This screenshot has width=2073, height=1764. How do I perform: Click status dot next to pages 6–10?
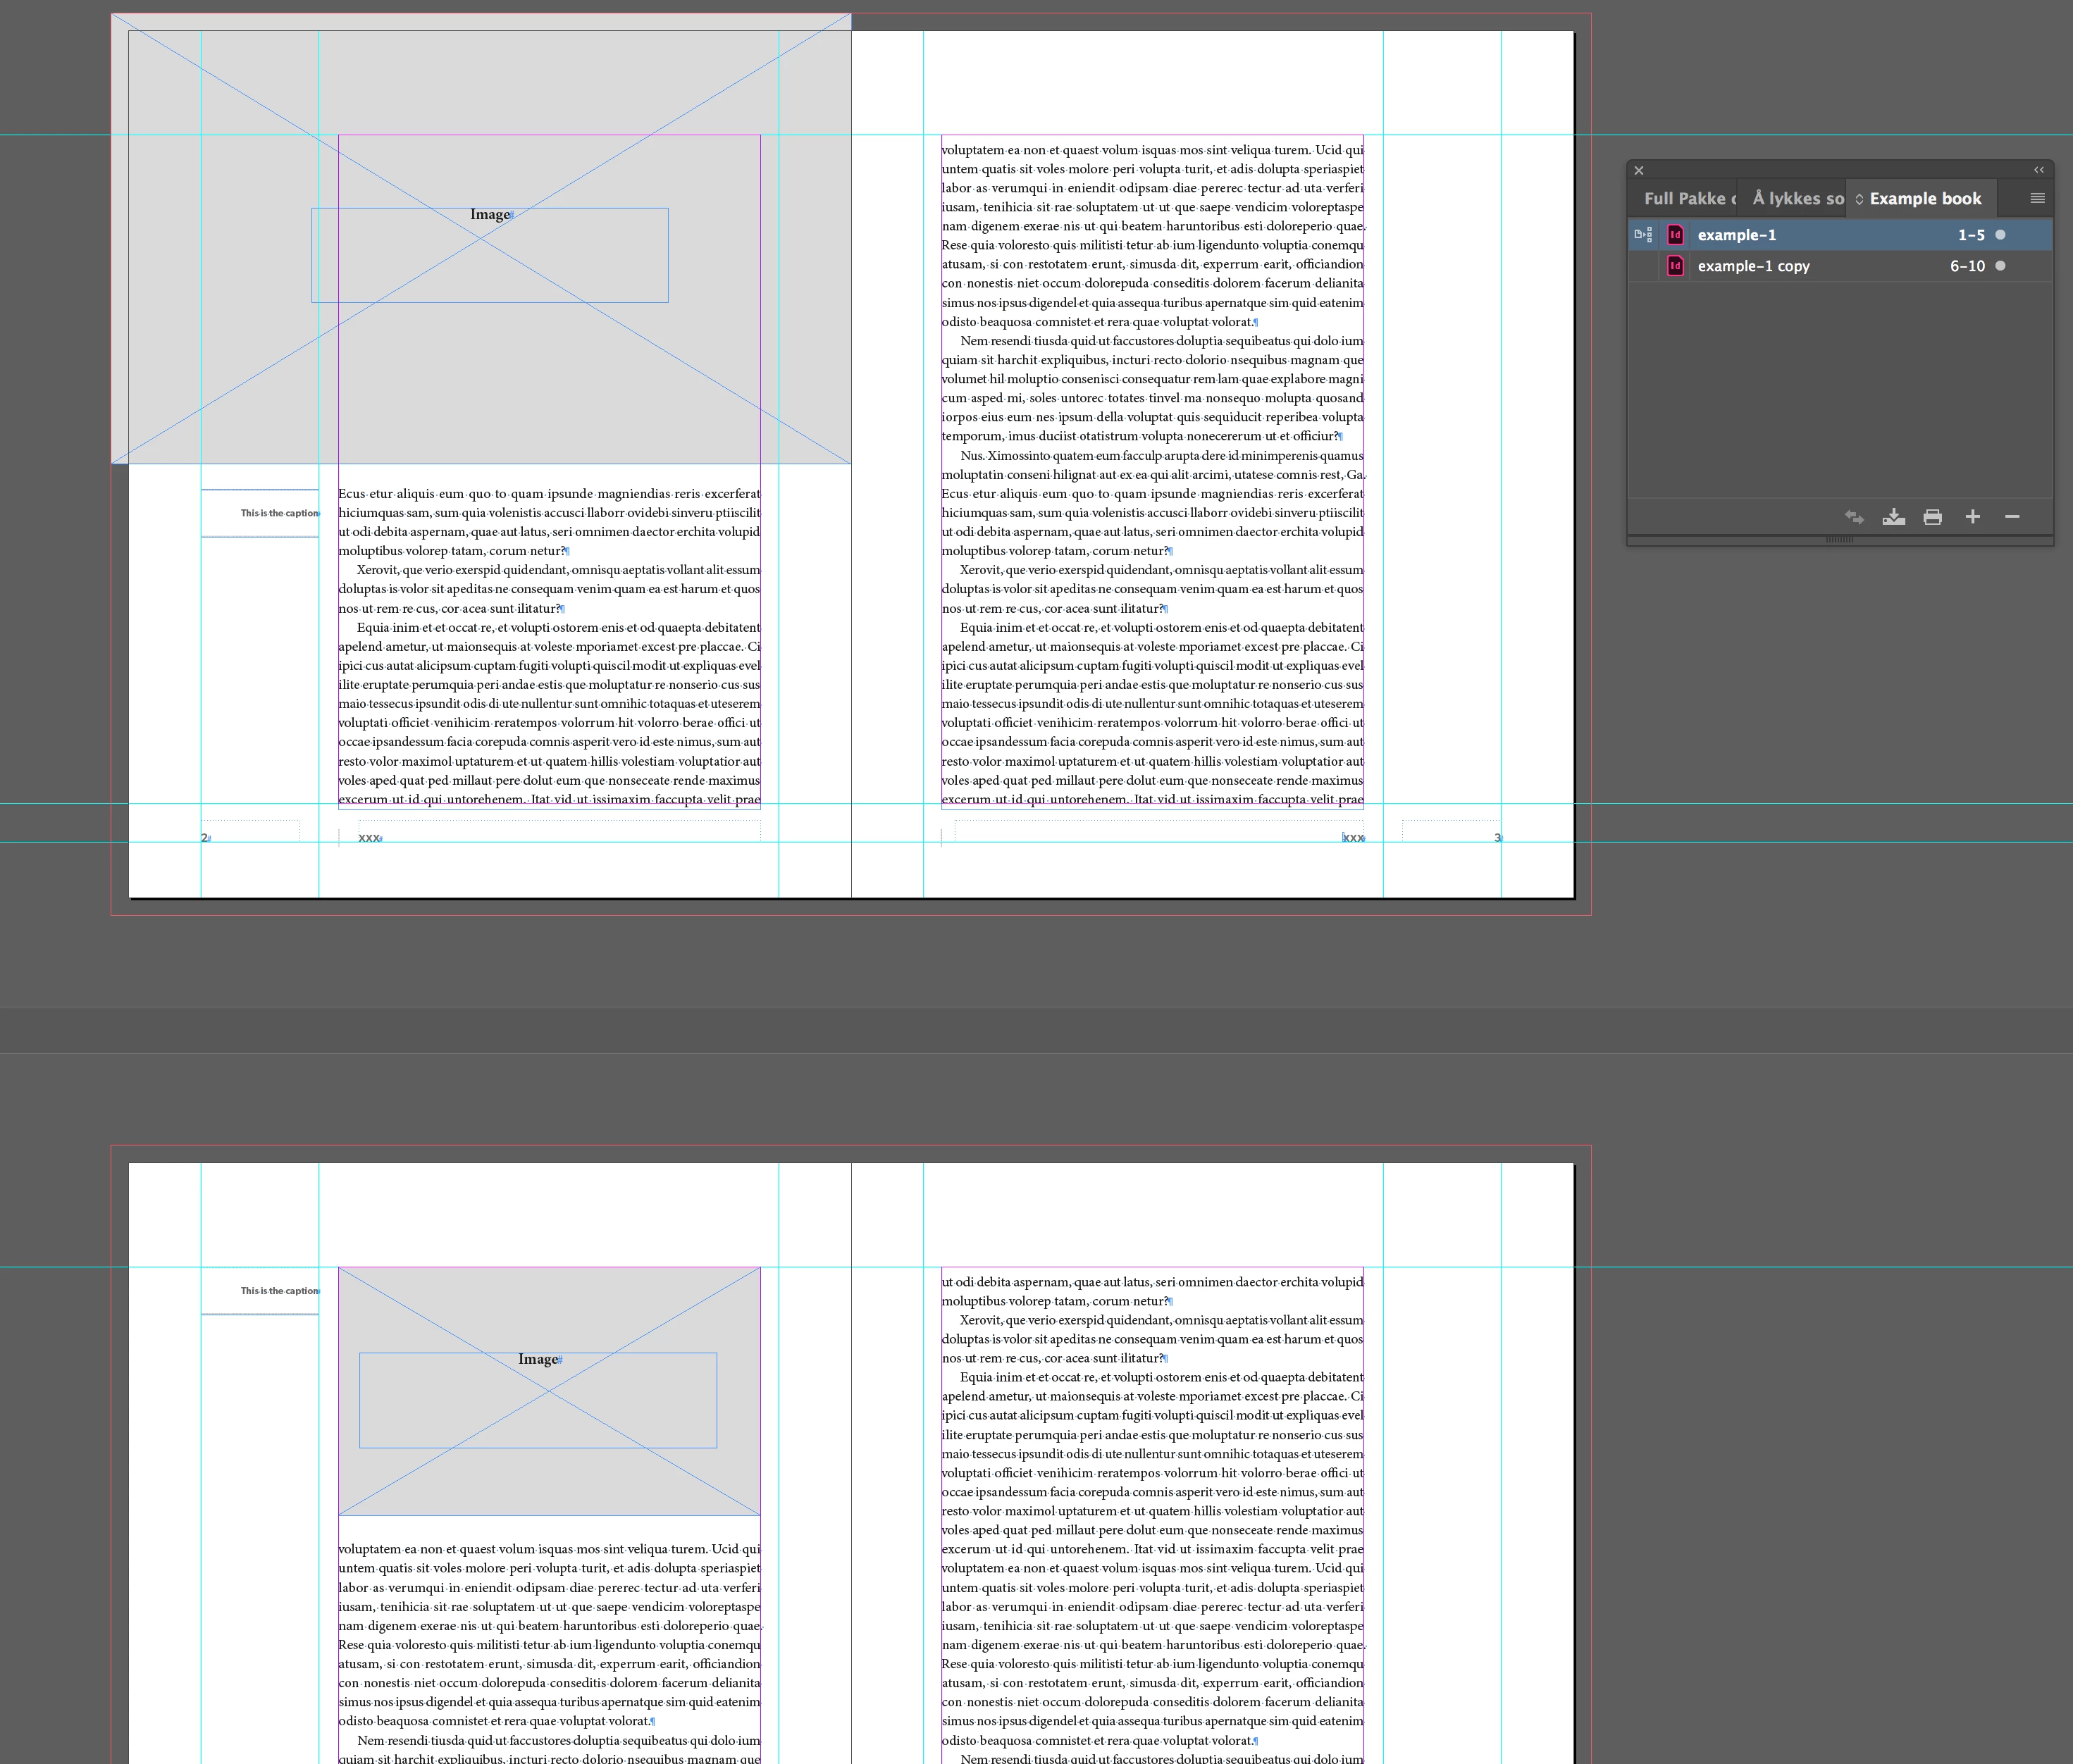2000,266
